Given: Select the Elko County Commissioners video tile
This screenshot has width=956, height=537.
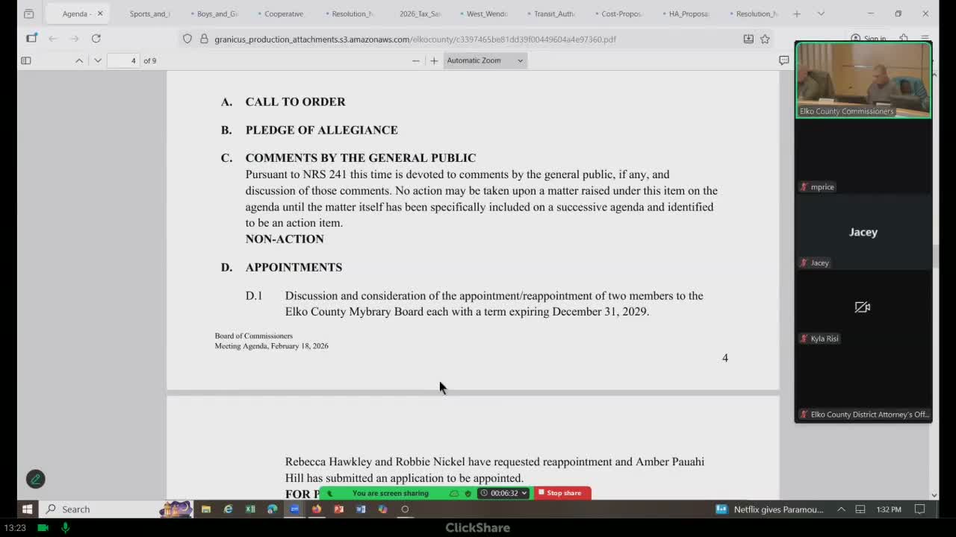Looking at the screenshot, I should [863, 80].
